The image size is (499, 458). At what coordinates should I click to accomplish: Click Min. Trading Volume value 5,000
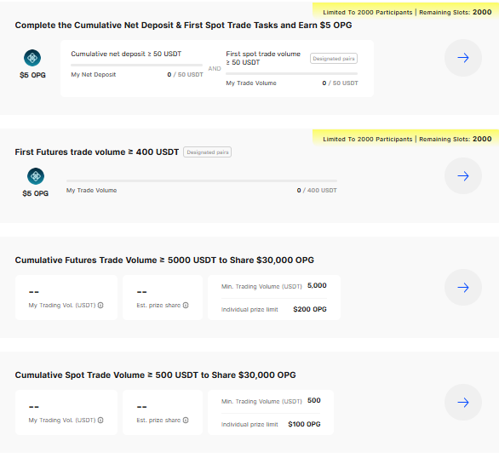[x=317, y=286]
